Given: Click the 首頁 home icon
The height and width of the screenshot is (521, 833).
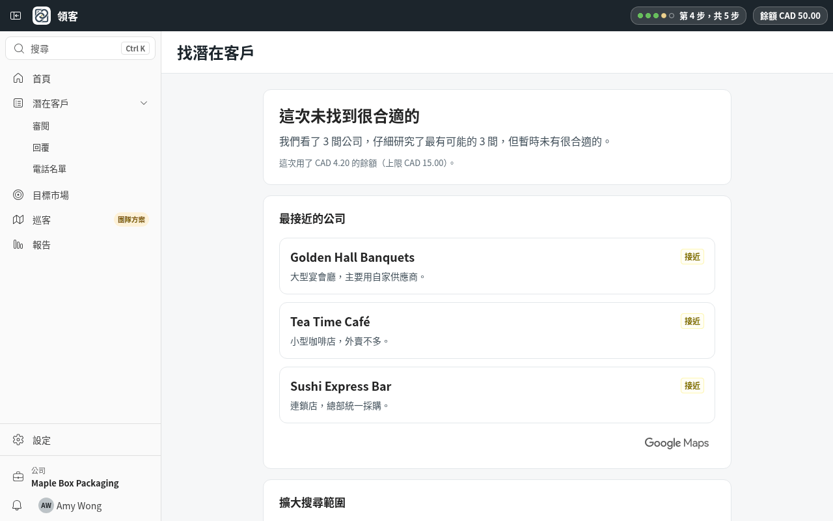Looking at the screenshot, I should tap(18, 78).
